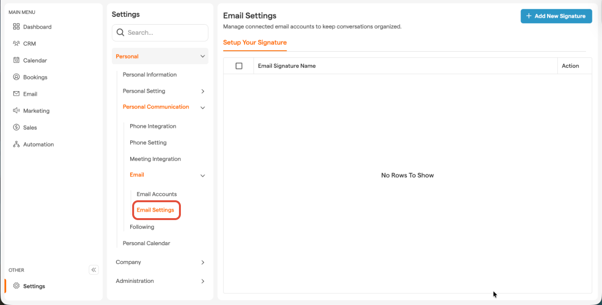Screen dimensions: 602x305
Task: Select the Bookings person icon
Action: 16,77
